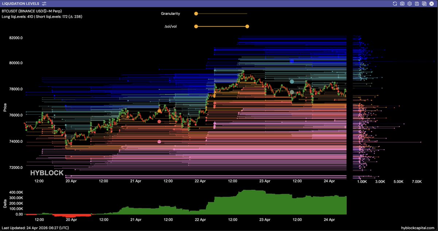Image resolution: width=438 pixels, height=231 pixels.
Task: Click the orange bubble near 76300
Action: coord(159,111)
